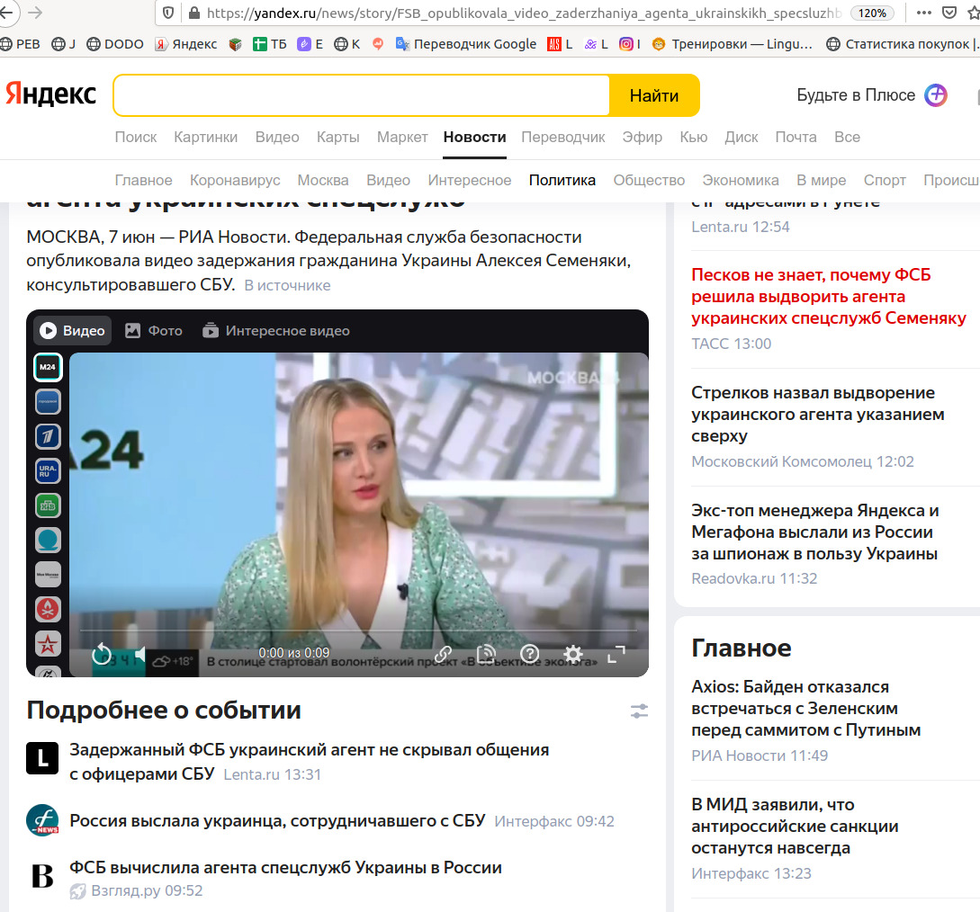This screenshot has height=912, width=980.
Task: Open Axios: Байден отказался headline
Action: point(805,709)
